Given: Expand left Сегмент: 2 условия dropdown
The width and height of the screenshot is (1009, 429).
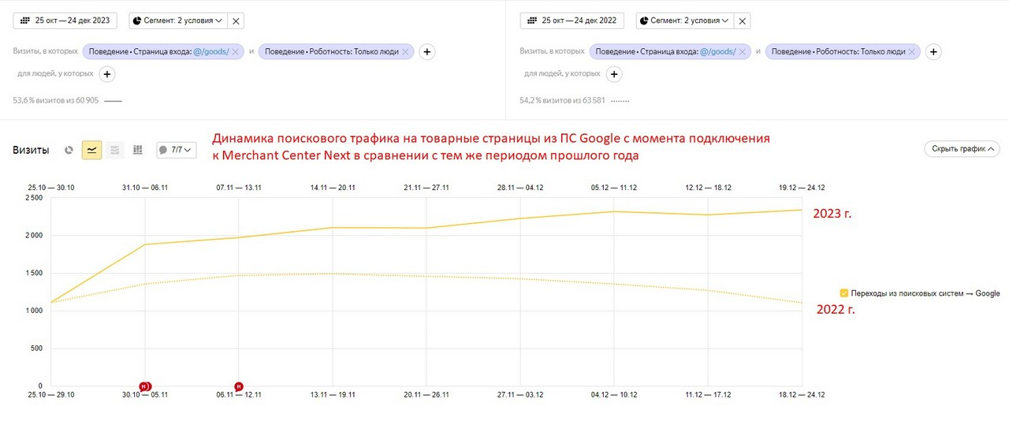Looking at the screenshot, I should tap(177, 21).
